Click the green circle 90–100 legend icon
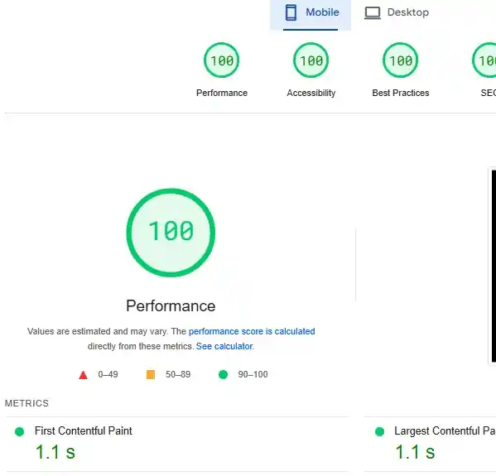Viewport: 496px width, 476px height. click(x=223, y=374)
